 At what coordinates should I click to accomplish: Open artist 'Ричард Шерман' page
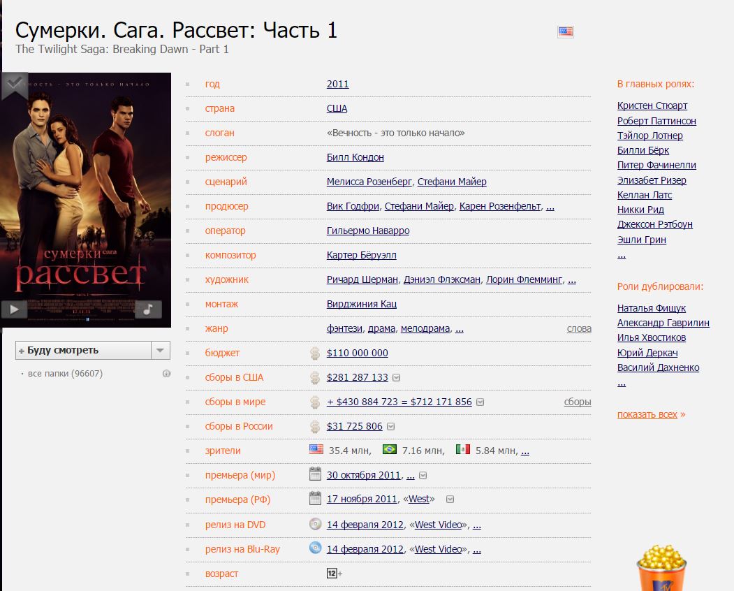click(362, 279)
